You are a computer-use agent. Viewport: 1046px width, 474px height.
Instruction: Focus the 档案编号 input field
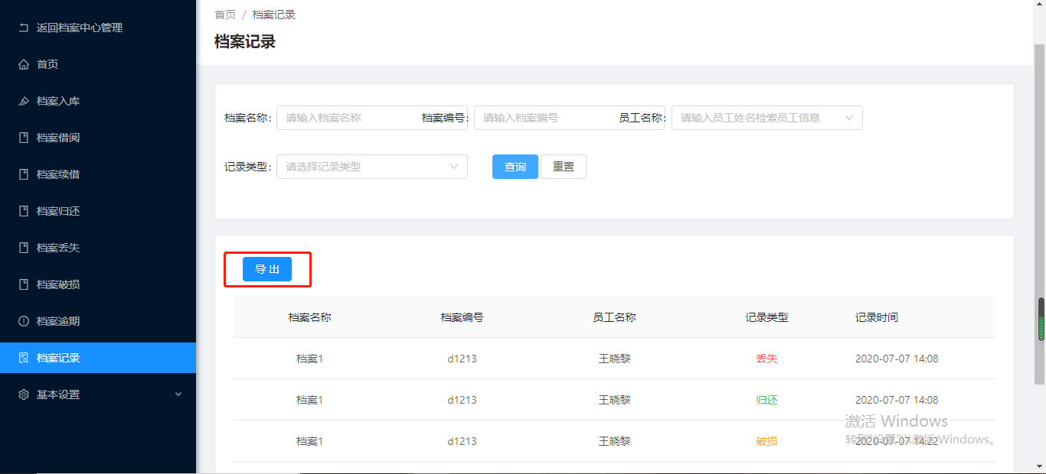tap(570, 118)
